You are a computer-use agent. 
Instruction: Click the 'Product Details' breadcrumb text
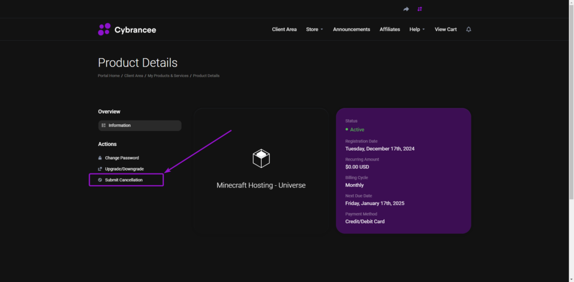(x=206, y=76)
